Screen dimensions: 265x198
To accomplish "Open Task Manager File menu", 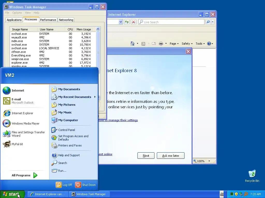I will tap(7, 13).
